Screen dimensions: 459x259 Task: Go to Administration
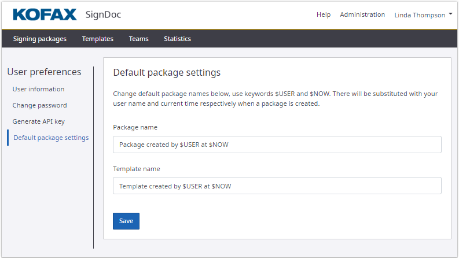click(x=362, y=15)
